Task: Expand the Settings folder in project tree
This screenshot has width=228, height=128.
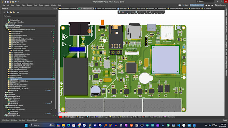Action: tap(6, 92)
